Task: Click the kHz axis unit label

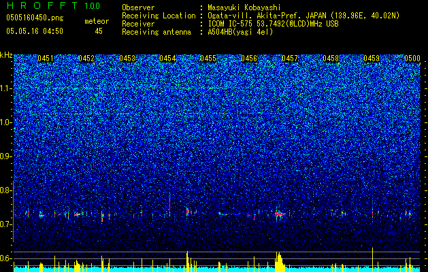Action: (6, 55)
